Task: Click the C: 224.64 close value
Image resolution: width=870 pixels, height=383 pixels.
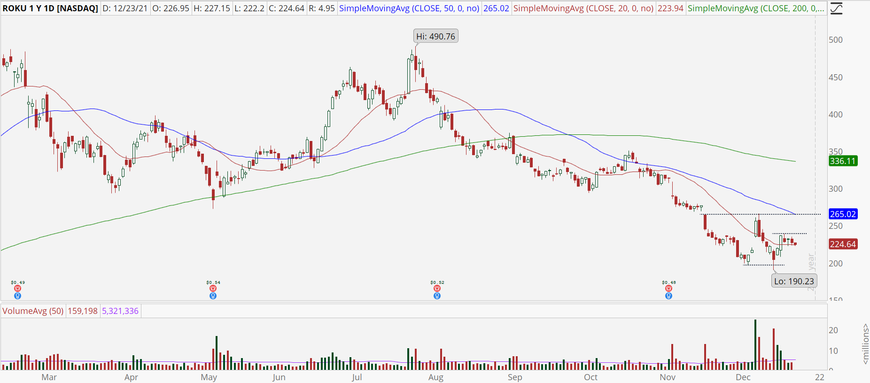Action: tap(287, 8)
